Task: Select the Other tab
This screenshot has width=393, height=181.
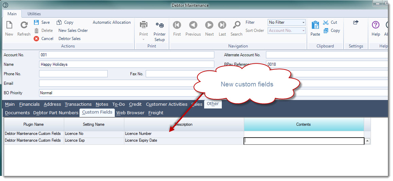Action: pos(213,104)
